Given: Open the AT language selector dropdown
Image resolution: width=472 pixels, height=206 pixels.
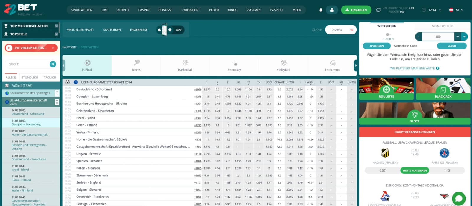Looking at the screenshot, I should [x=456, y=10].
